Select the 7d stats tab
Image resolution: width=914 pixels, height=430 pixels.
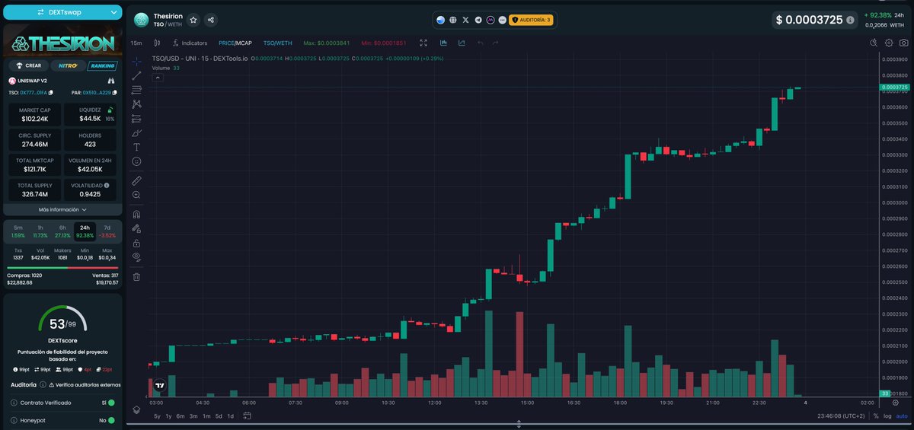point(107,231)
